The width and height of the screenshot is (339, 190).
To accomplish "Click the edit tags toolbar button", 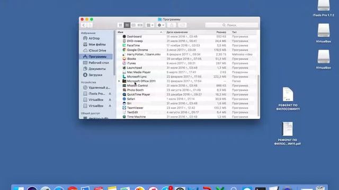I will pos(182,25).
